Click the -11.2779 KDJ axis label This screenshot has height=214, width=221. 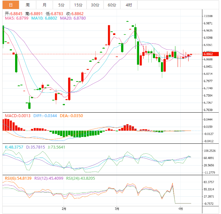[209, 173]
